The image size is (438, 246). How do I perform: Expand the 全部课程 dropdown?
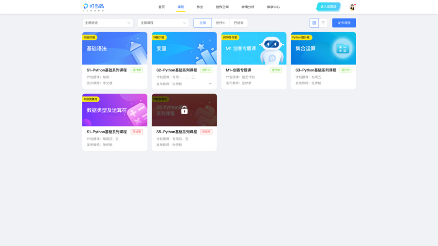(163, 23)
